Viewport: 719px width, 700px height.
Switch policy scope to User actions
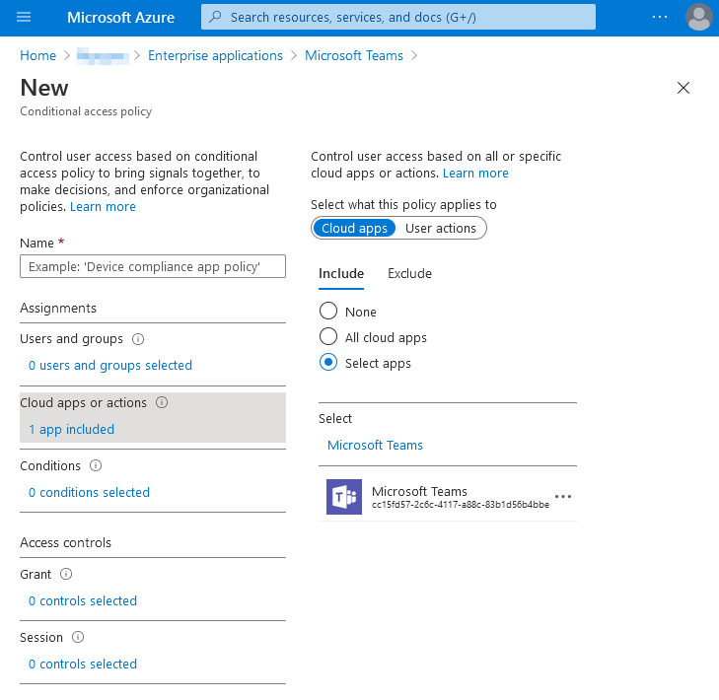[440, 228]
